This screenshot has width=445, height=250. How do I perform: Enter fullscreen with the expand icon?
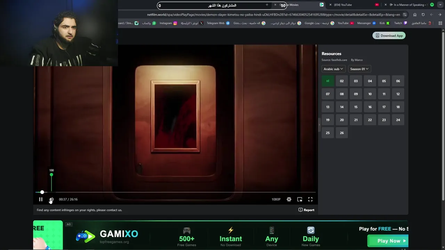pos(310,199)
